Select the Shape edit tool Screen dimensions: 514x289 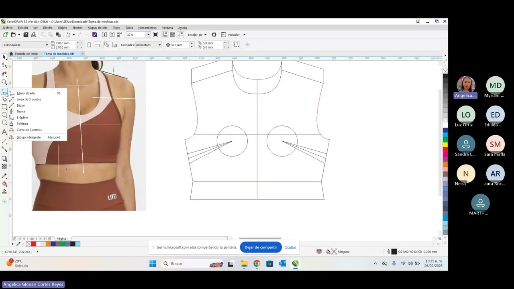point(4,65)
